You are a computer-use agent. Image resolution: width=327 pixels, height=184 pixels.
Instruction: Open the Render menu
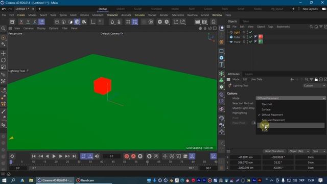click(164, 15)
